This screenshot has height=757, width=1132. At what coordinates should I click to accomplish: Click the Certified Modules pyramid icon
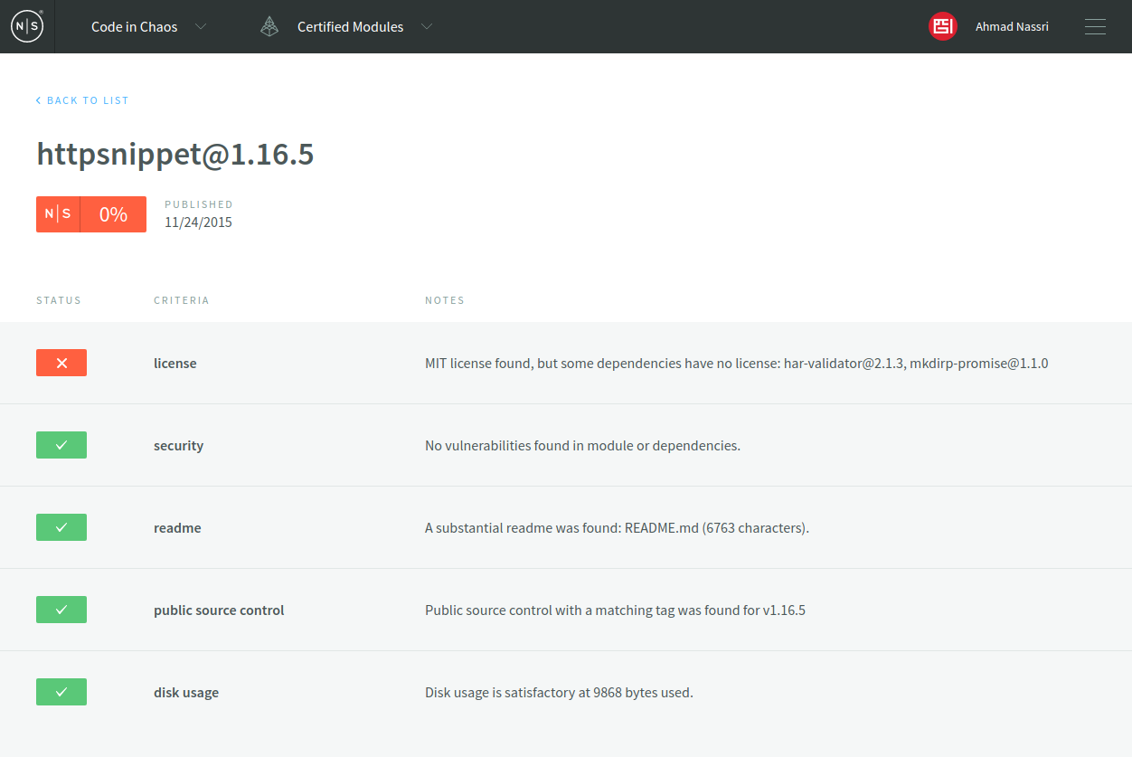click(x=269, y=26)
